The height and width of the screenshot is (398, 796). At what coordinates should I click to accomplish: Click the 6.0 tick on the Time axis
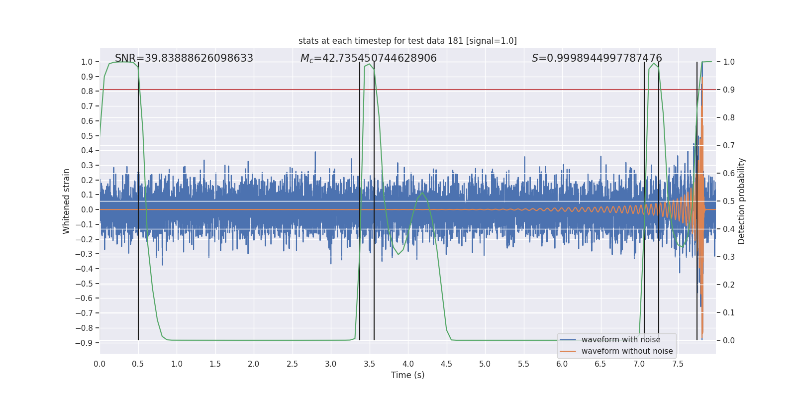(562, 364)
